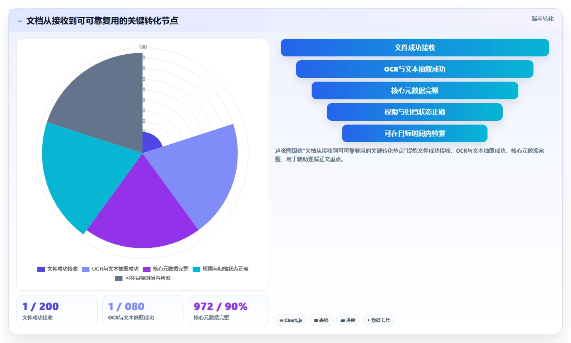571x343 pixels.
Task: Click the diamond icon in 数据卡片 chip
Action: 369,320
